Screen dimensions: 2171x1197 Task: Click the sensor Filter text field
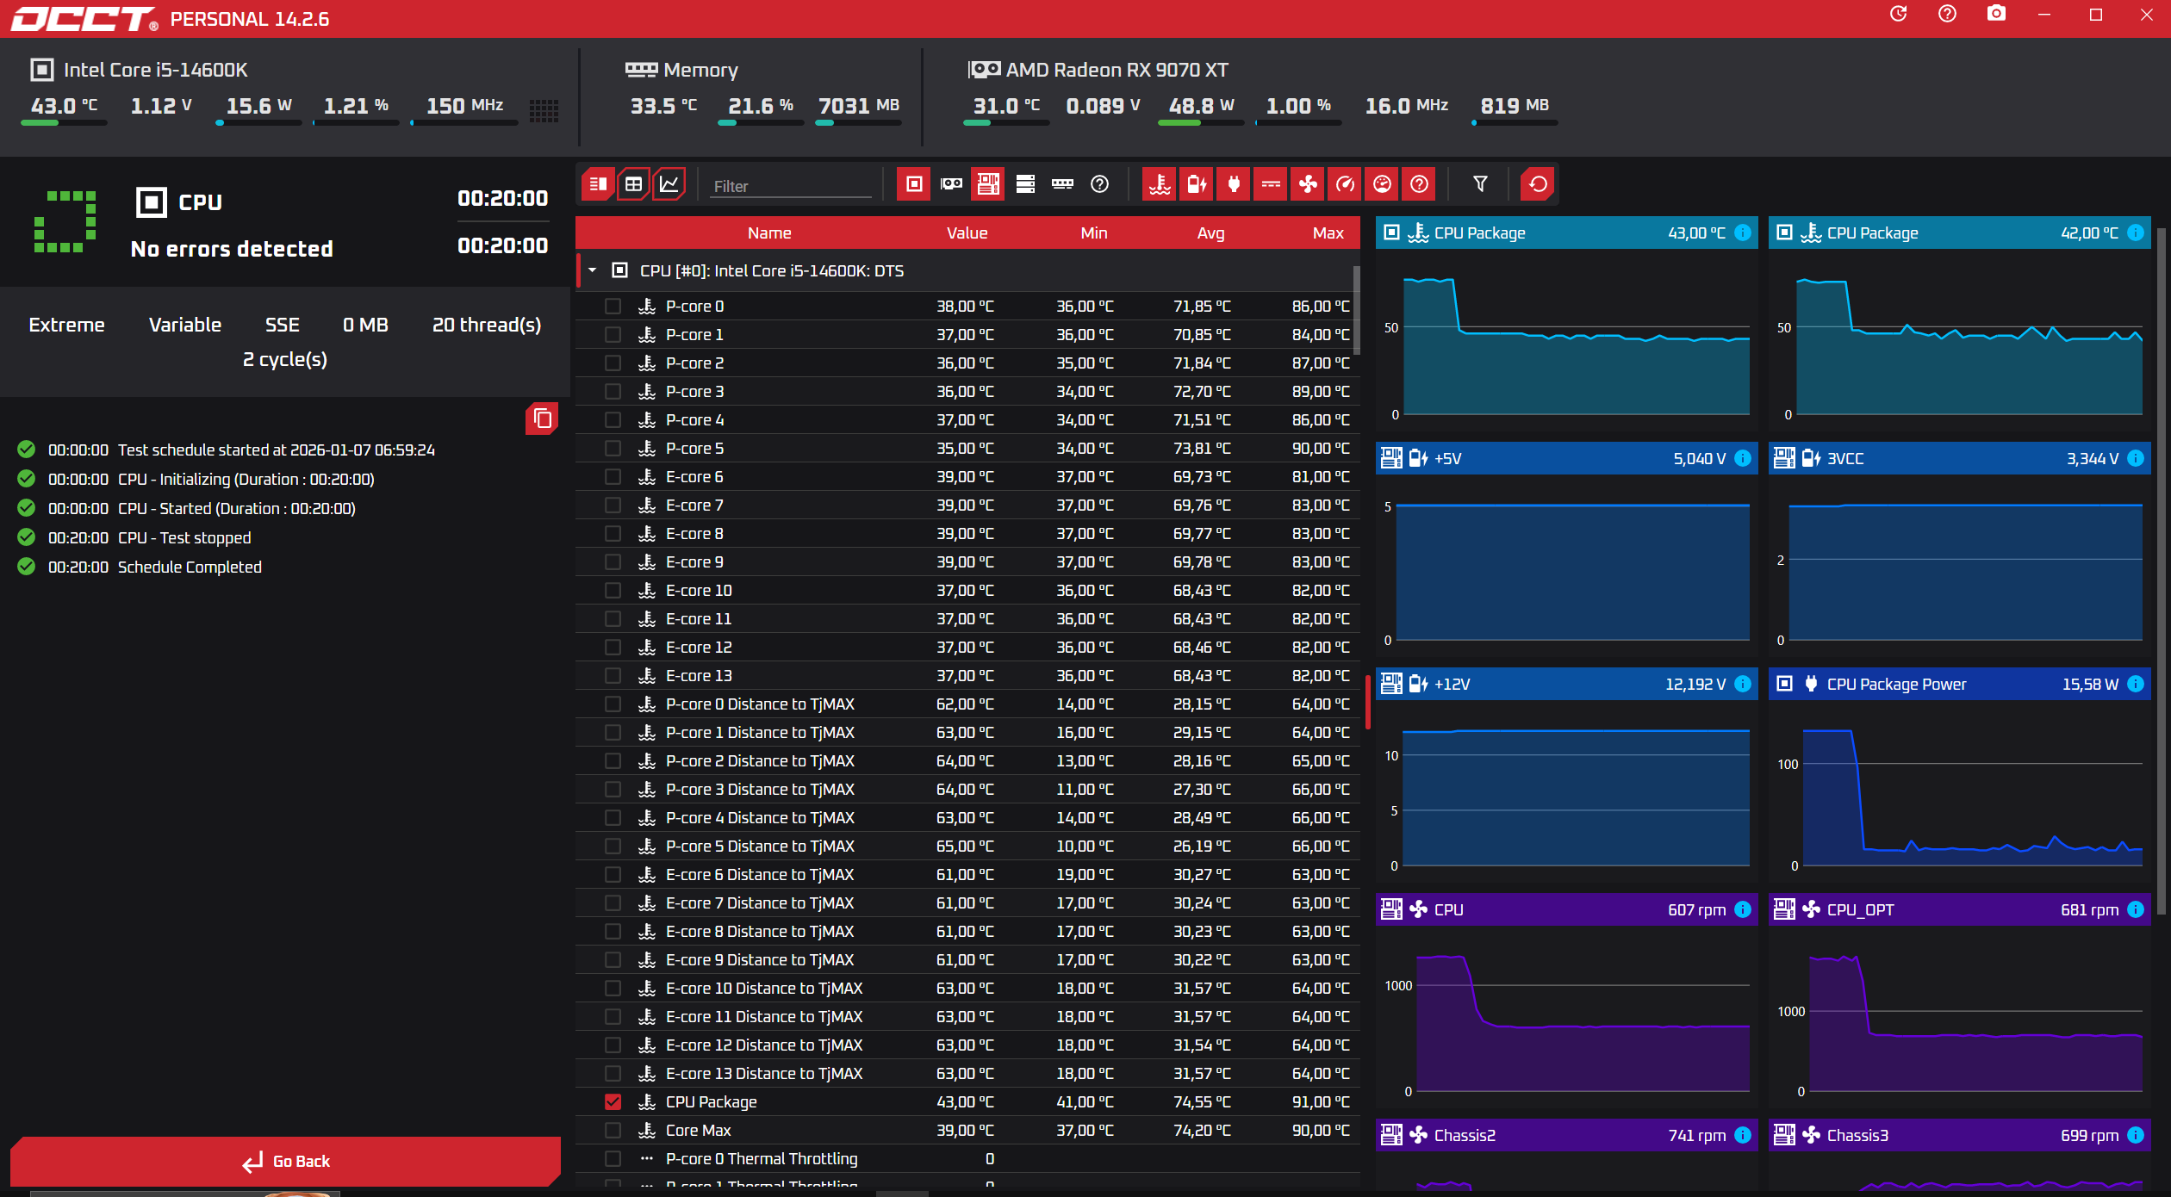[x=790, y=186]
